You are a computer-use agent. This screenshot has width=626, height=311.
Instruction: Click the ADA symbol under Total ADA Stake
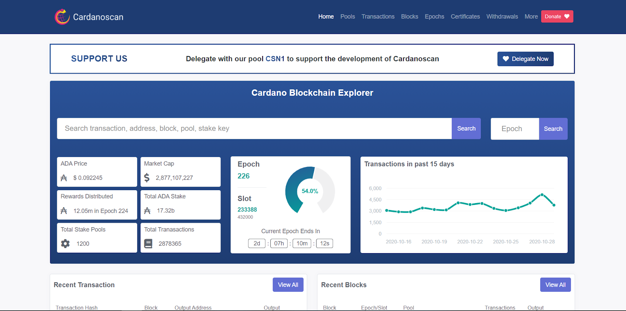[x=147, y=211]
